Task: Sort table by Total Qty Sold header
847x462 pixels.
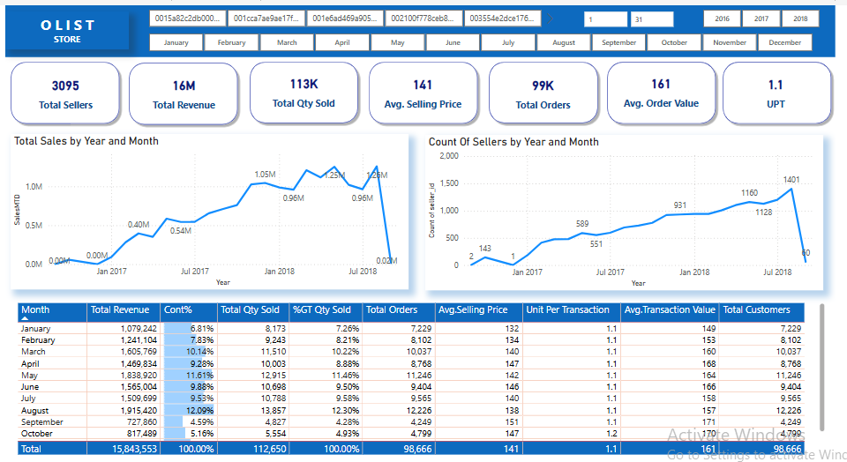Action: pyautogui.click(x=253, y=312)
